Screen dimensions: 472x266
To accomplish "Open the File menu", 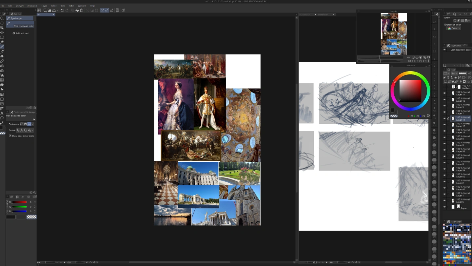I will (3, 6).
